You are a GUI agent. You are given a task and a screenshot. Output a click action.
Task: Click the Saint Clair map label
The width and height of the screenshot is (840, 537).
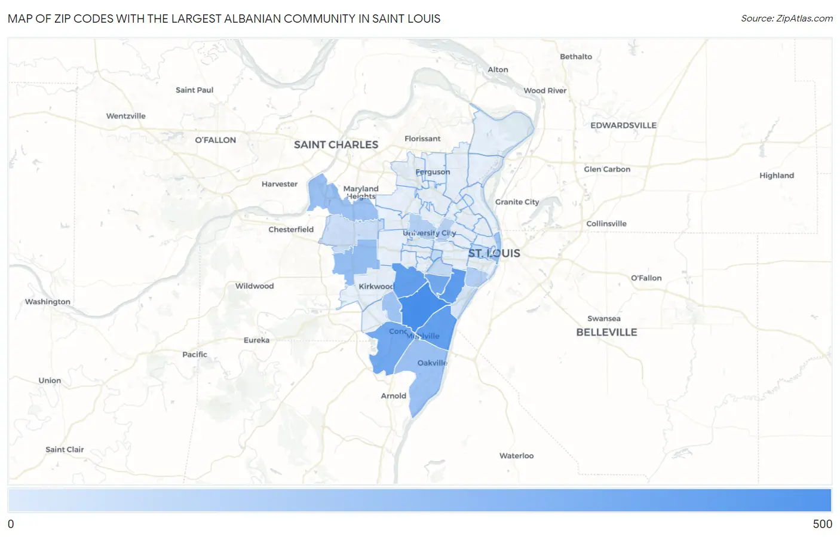coord(65,450)
